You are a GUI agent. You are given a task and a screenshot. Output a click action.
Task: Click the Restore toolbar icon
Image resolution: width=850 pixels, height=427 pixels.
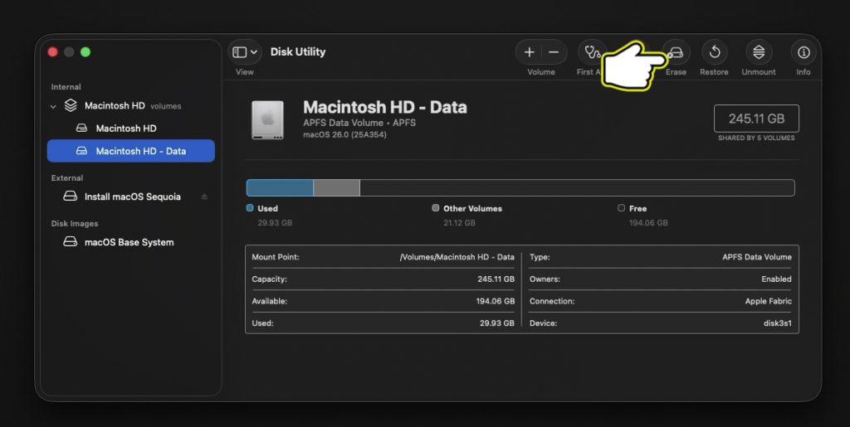[714, 52]
